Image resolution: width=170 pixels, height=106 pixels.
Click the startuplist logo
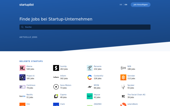[x=27, y=5]
